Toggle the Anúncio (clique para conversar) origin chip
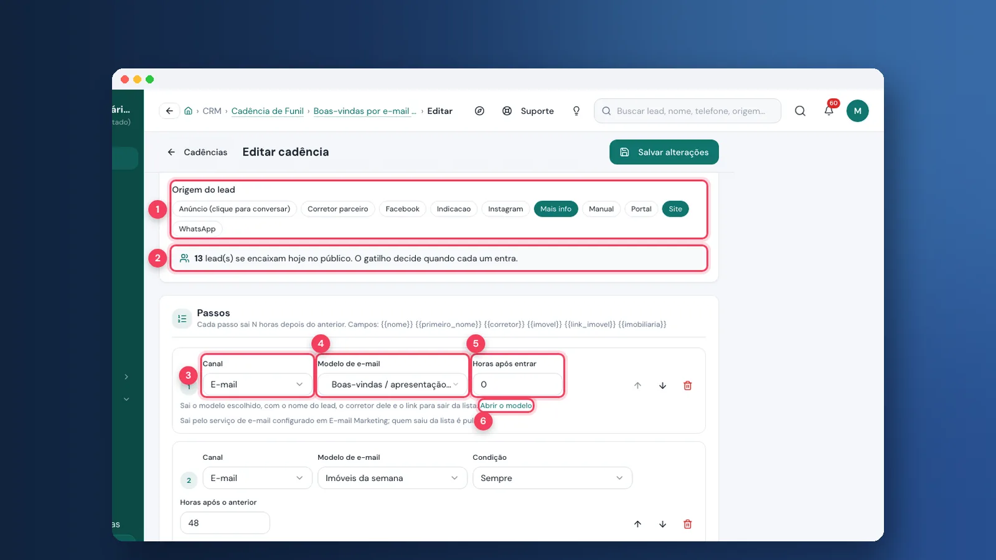The width and height of the screenshot is (996, 560). point(235,209)
